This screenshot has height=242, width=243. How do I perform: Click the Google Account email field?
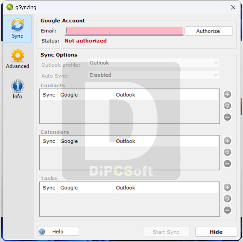124,31
